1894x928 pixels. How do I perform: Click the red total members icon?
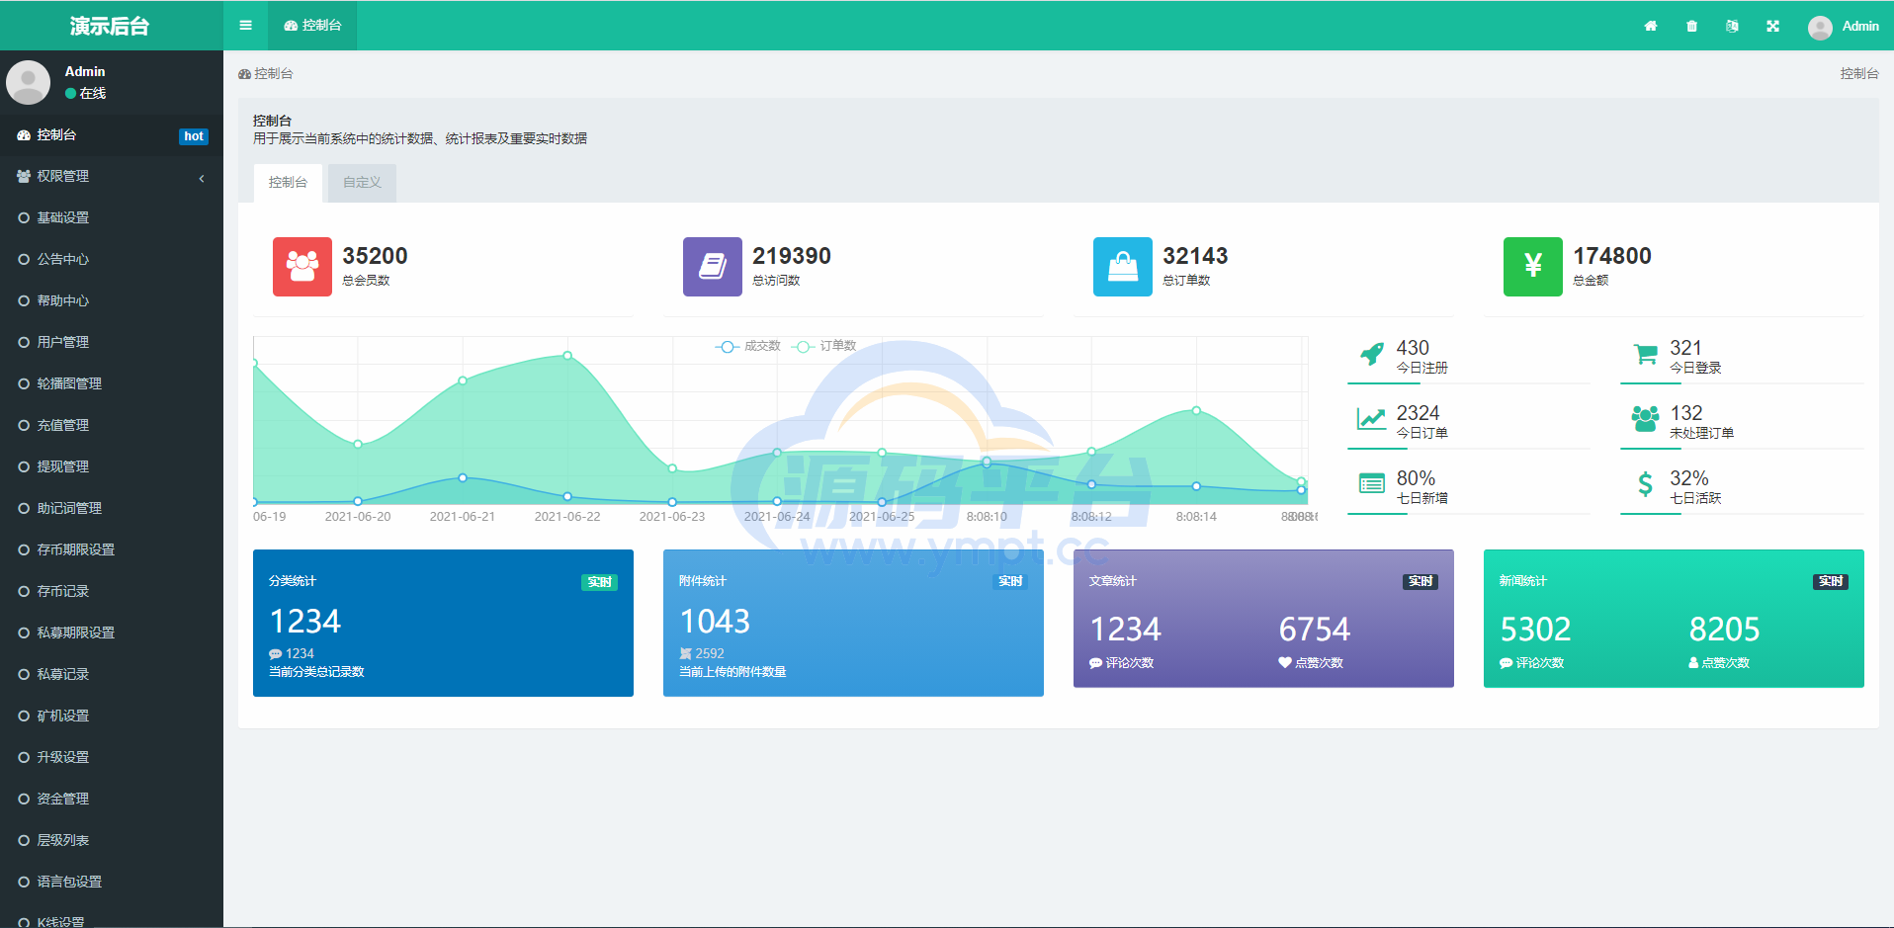(x=301, y=267)
